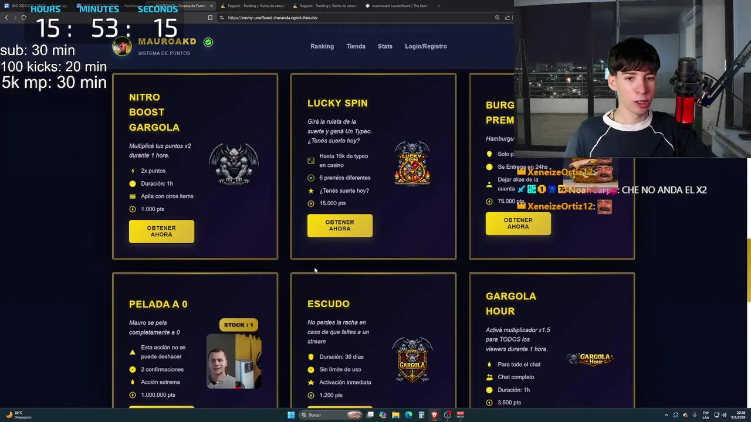
Task: Click the '1.200 pts' price text
Action: pos(331,395)
